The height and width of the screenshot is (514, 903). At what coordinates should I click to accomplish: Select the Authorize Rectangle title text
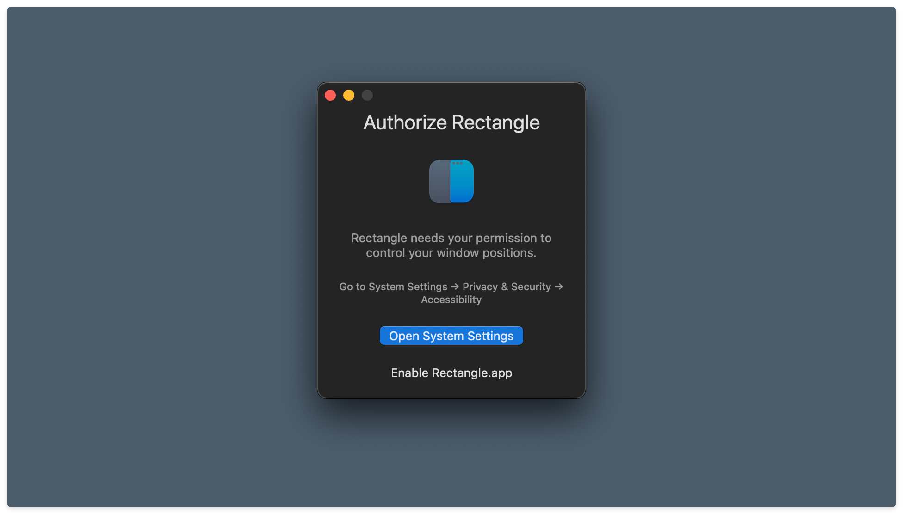451,122
